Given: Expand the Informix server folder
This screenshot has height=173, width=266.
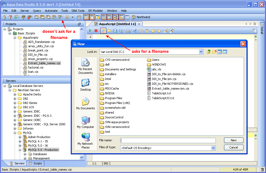Looking at the screenshot, I should [15, 128].
